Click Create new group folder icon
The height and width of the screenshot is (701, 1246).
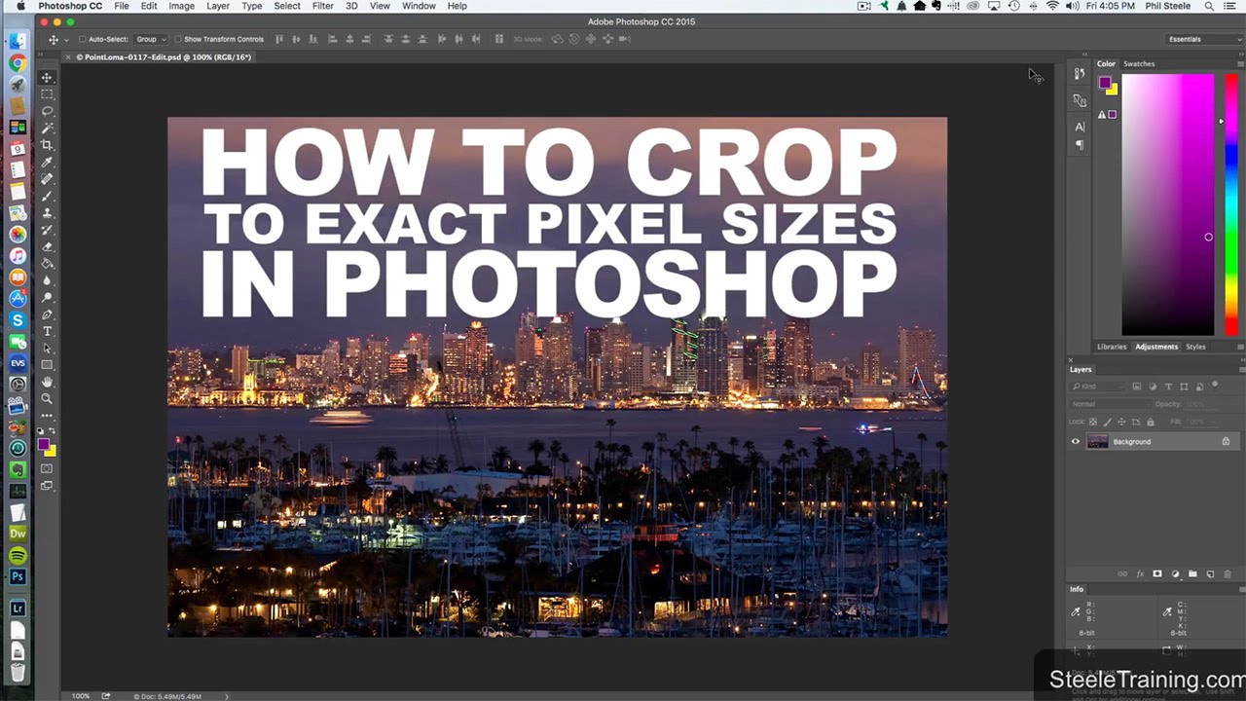pyautogui.click(x=1192, y=574)
